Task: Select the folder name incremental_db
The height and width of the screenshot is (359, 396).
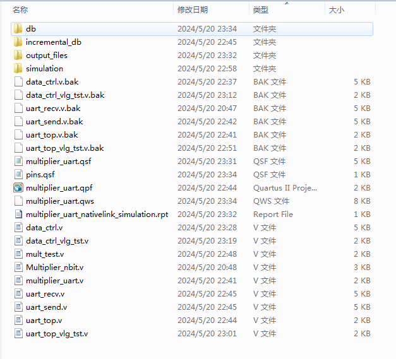Action: pyautogui.click(x=54, y=42)
